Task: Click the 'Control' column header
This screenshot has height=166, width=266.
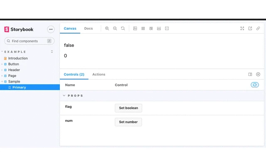Action: click(x=121, y=85)
